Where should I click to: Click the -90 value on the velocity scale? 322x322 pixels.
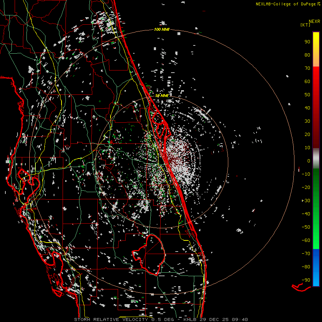pyautogui.click(x=306, y=280)
